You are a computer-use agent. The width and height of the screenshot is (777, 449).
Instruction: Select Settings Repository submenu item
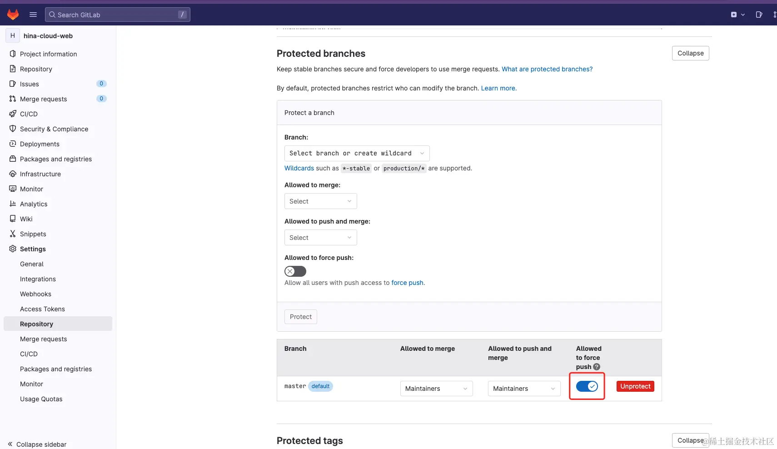pos(58,324)
